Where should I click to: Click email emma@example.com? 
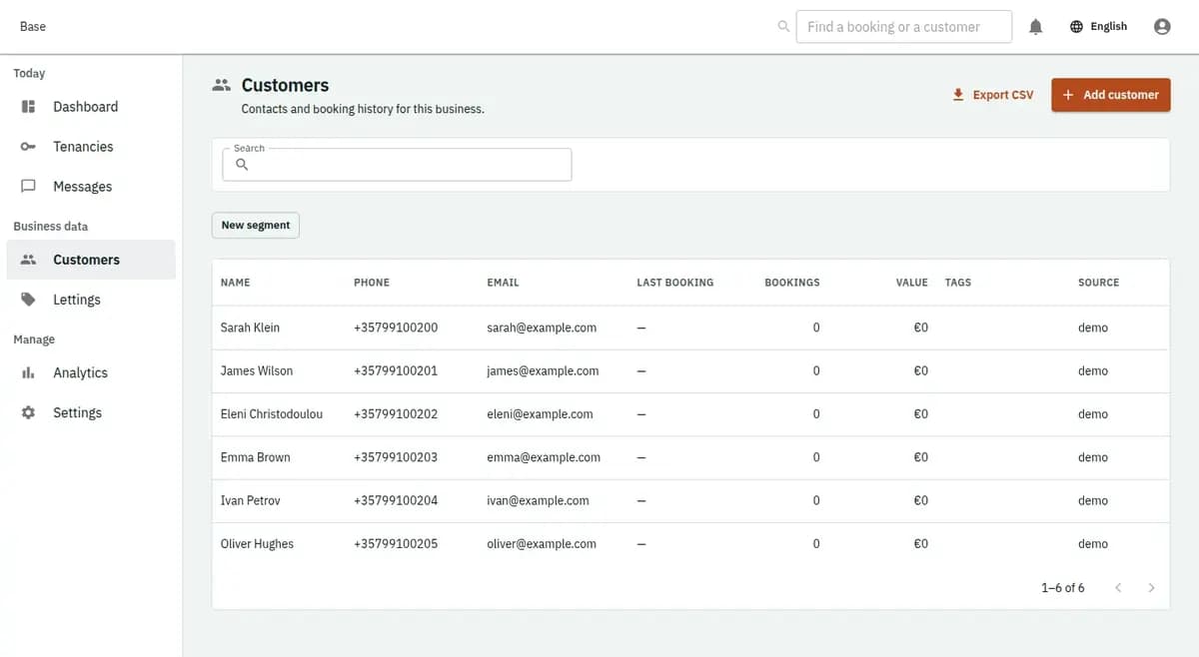pyautogui.click(x=544, y=457)
